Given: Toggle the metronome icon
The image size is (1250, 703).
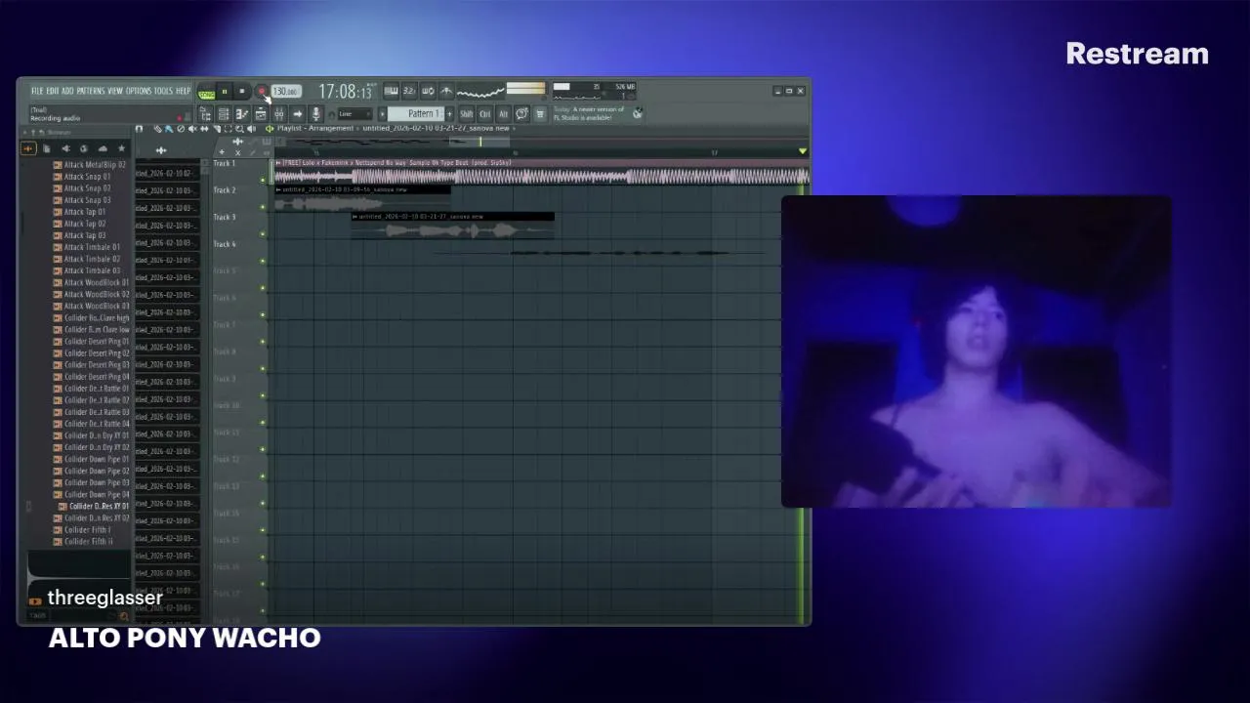Looking at the screenshot, I should pyautogui.click(x=446, y=91).
